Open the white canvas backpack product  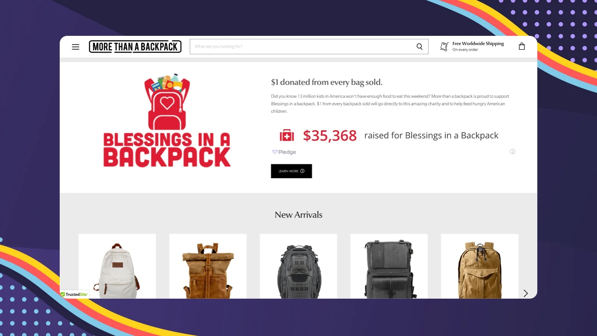pyautogui.click(x=117, y=266)
